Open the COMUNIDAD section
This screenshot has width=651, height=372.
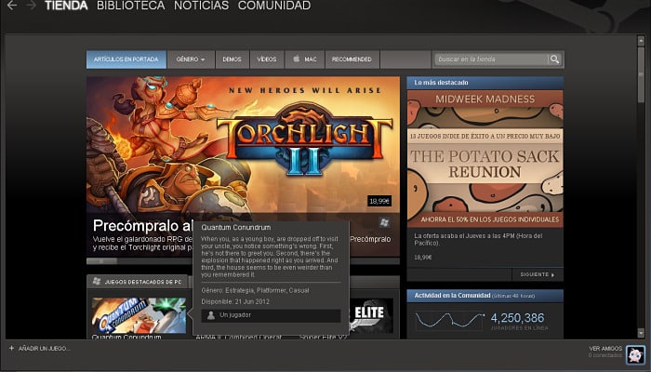pyautogui.click(x=274, y=6)
